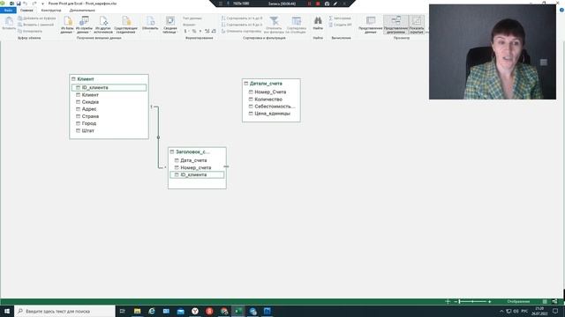
Task: Select the Клиент table header
Action: 109,78
